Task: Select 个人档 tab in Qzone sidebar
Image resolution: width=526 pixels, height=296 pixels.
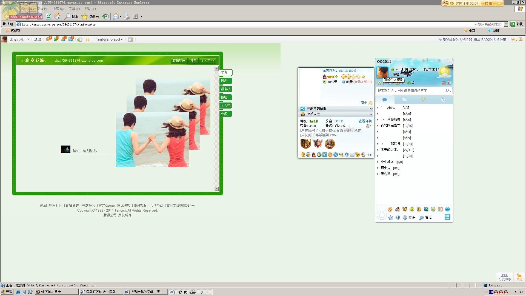Action: 226,106
